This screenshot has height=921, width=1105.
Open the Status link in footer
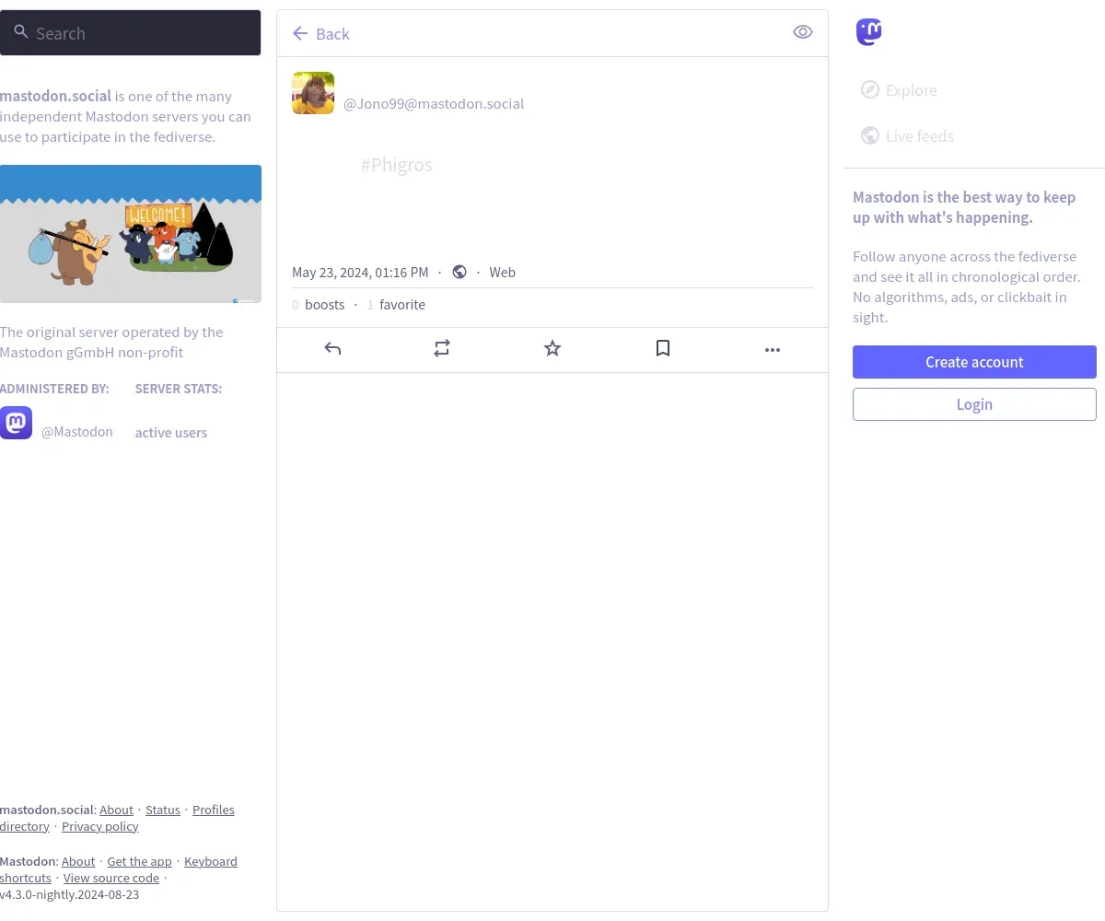(163, 810)
